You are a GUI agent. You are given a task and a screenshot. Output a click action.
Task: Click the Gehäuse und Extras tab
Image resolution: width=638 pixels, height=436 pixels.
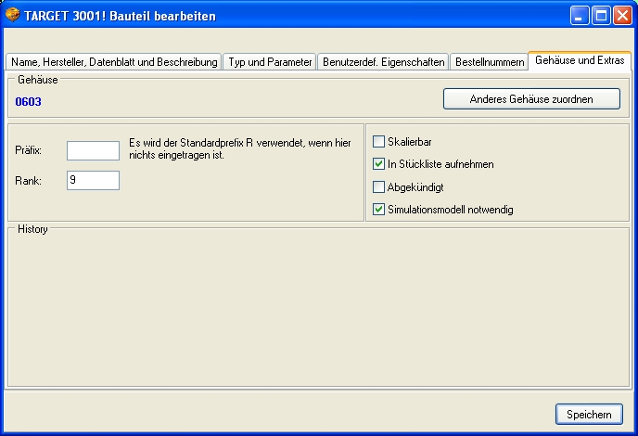coord(580,60)
